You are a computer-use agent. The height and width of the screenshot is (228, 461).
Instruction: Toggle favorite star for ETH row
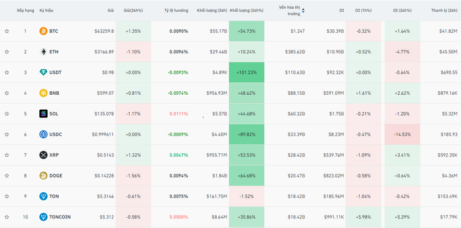click(x=7, y=52)
